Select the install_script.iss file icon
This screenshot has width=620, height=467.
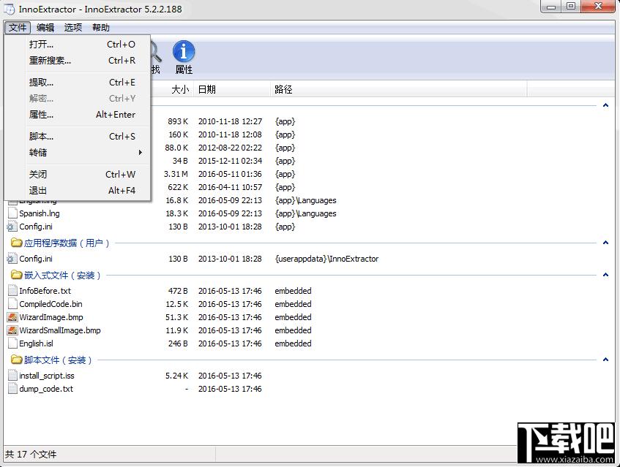point(12,376)
